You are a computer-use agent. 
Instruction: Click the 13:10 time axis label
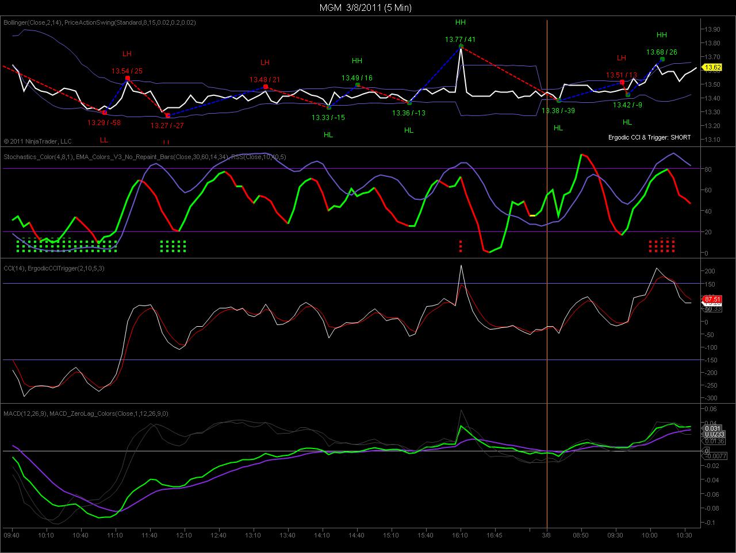pos(253,535)
